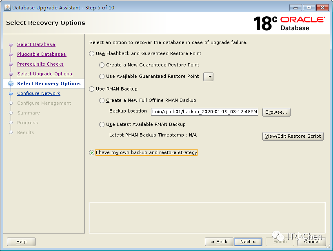Select Use Available Guaranteed Restore Point radio
The width and height of the screenshot is (333, 251).
pos(102,76)
